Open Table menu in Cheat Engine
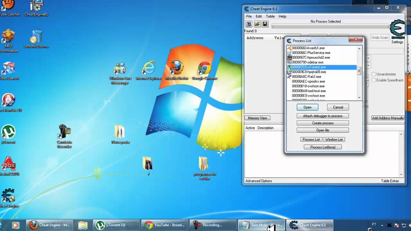The height and width of the screenshot is (231, 411). (270, 16)
